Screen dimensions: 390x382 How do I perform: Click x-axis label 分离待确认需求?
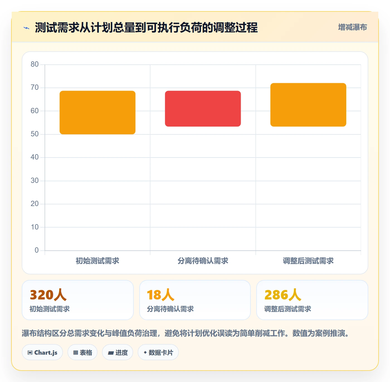203,261
